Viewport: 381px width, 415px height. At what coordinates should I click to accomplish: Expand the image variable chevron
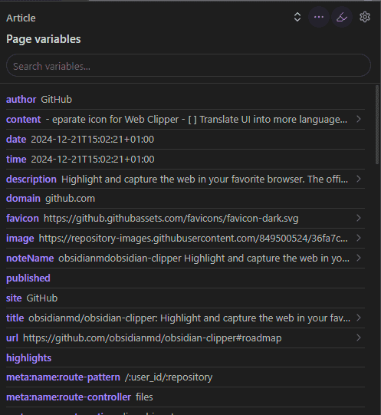(x=359, y=238)
